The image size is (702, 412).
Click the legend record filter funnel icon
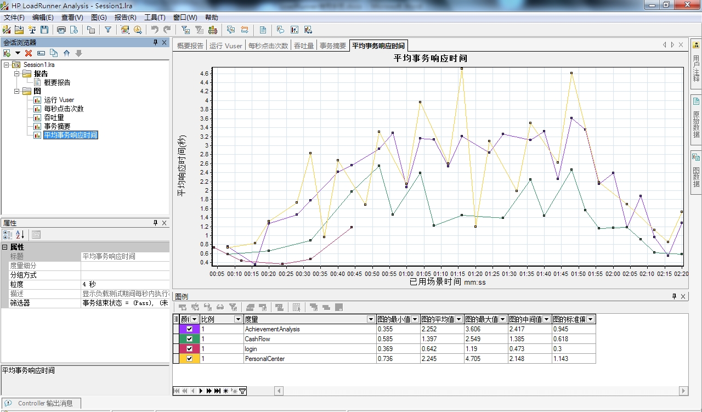243,391
